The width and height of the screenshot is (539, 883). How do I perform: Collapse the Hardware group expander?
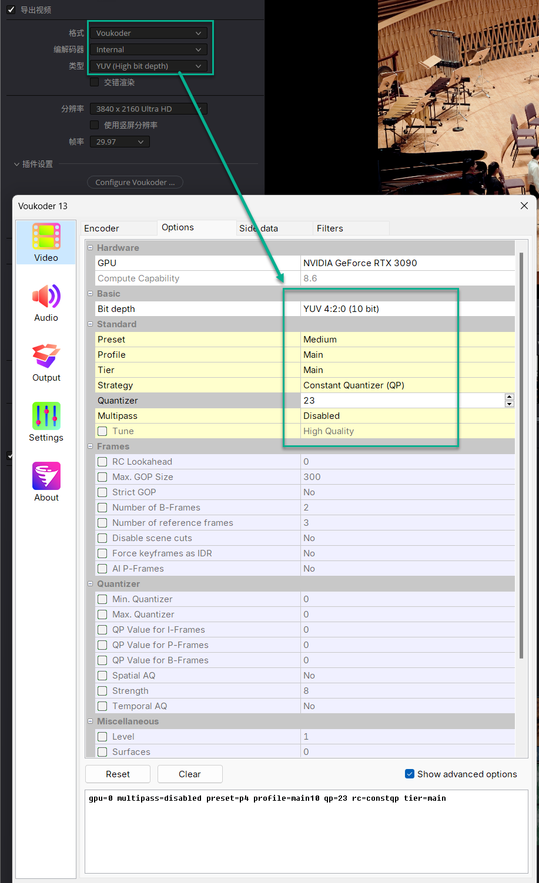coord(91,248)
